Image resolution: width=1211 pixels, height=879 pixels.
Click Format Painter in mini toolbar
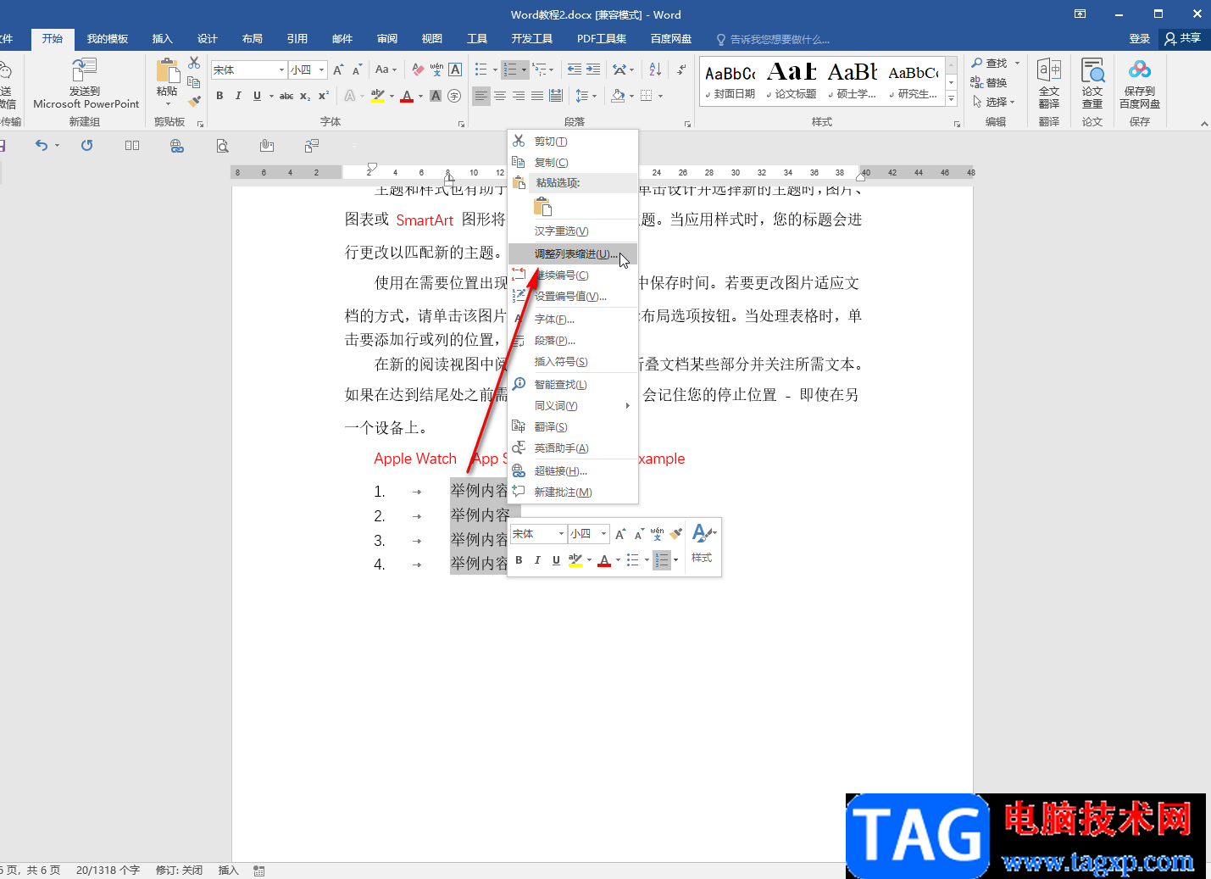[x=675, y=534]
